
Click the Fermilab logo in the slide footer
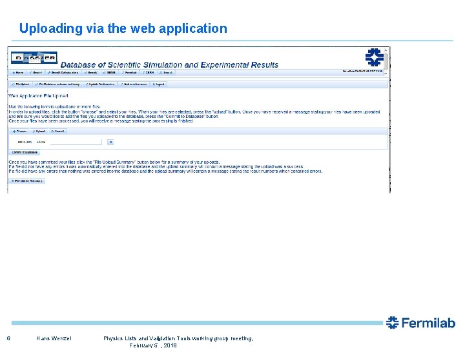(420, 323)
